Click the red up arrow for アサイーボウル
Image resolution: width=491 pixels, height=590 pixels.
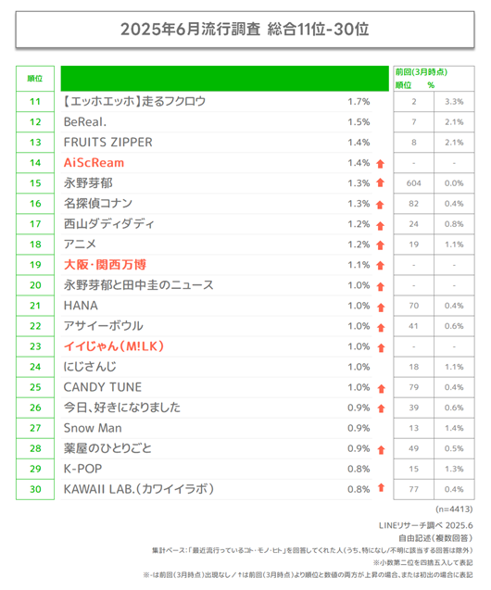381,328
